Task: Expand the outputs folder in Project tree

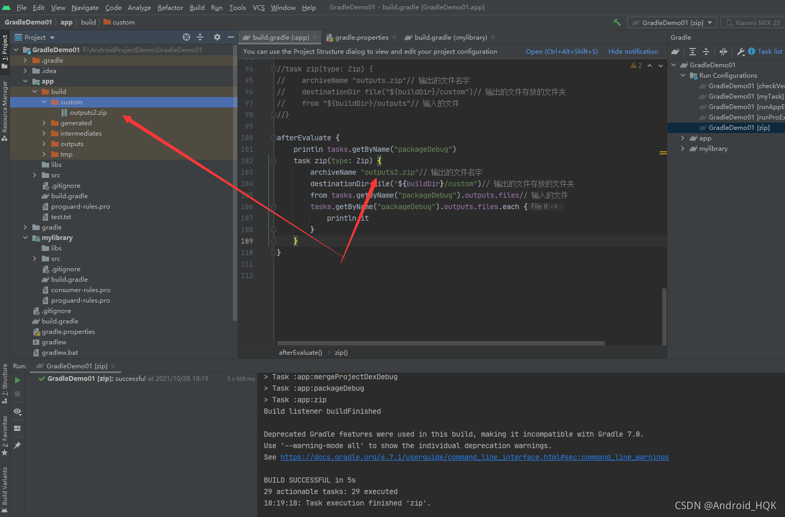Action: click(x=44, y=144)
